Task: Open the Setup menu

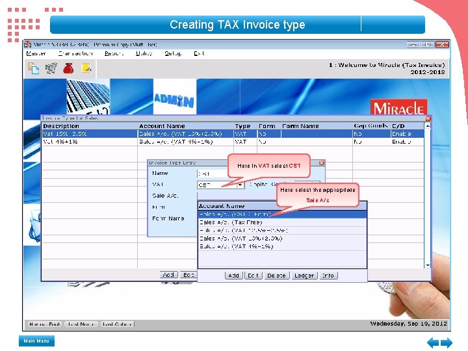Action: [x=173, y=53]
